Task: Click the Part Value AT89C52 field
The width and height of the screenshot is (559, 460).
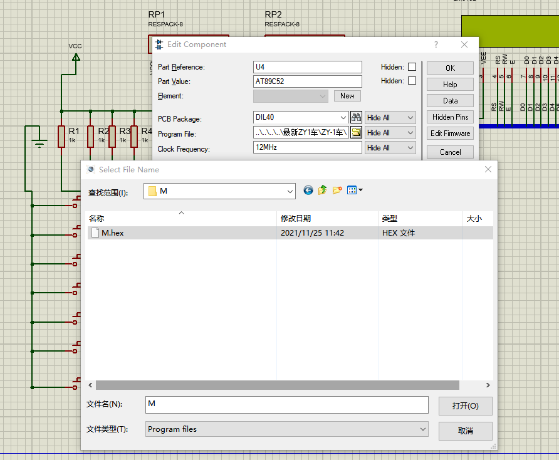Action: point(307,81)
